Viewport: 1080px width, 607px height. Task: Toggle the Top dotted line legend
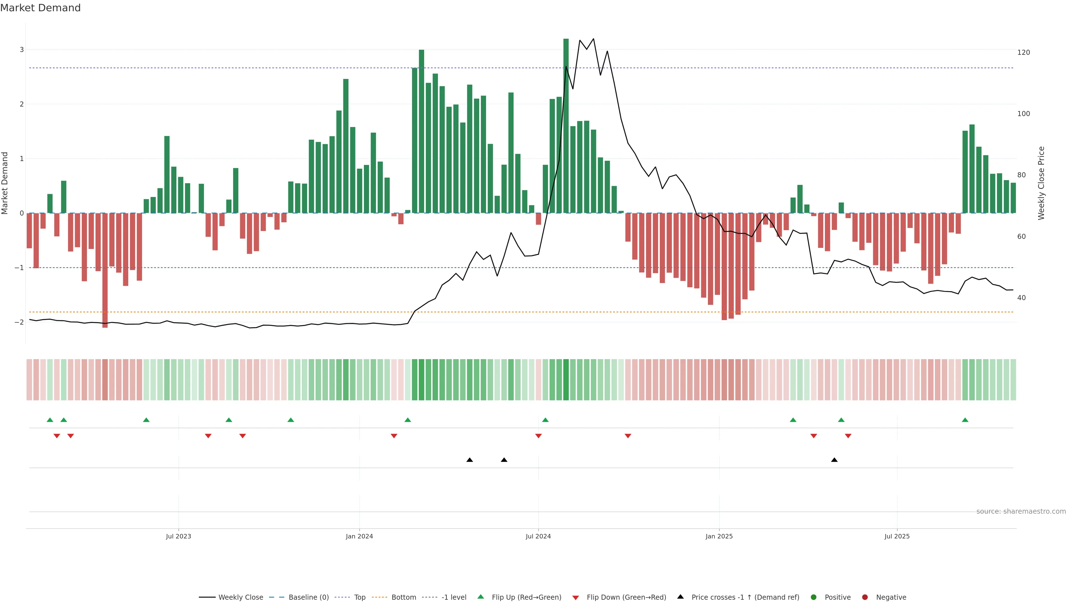[x=359, y=597]
